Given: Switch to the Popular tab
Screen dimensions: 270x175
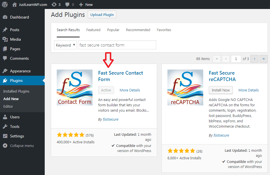Looking at the screenshot, I should coord(113,30).
